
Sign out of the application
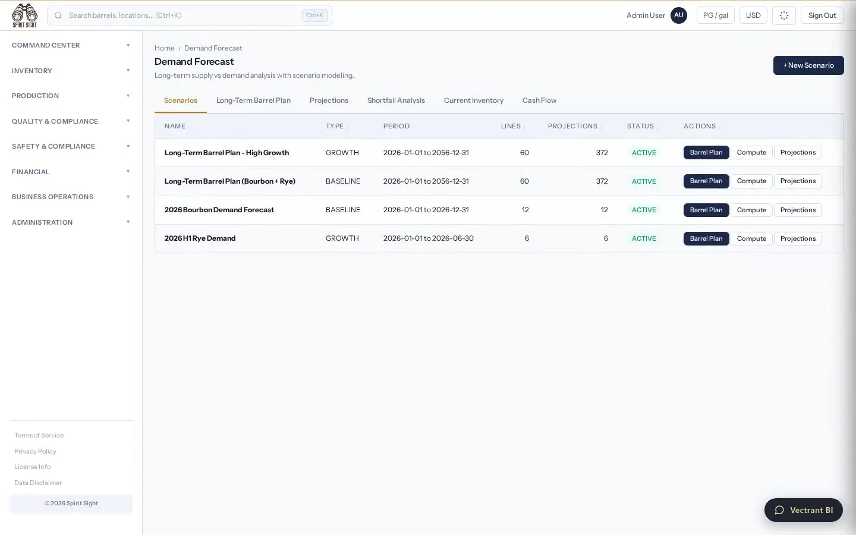[822, 15]
